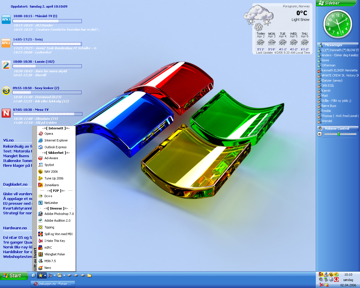
Task: Click the speaker volume tray icon
Action: coord(321,280)
